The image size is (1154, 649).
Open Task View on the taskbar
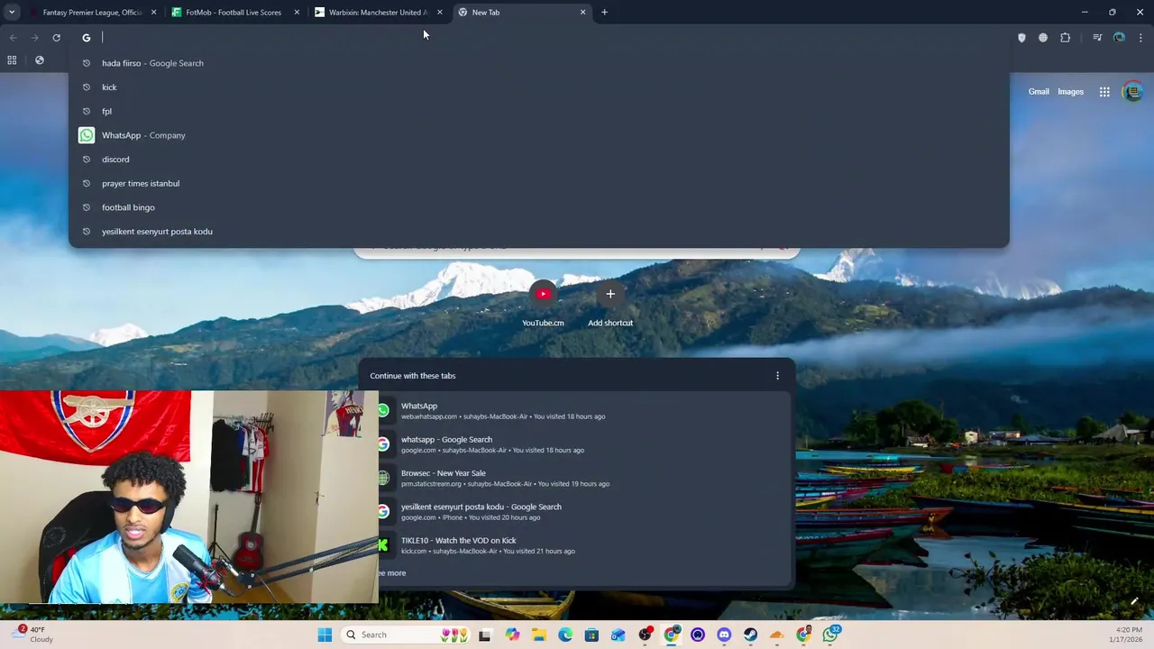[484, 635]
